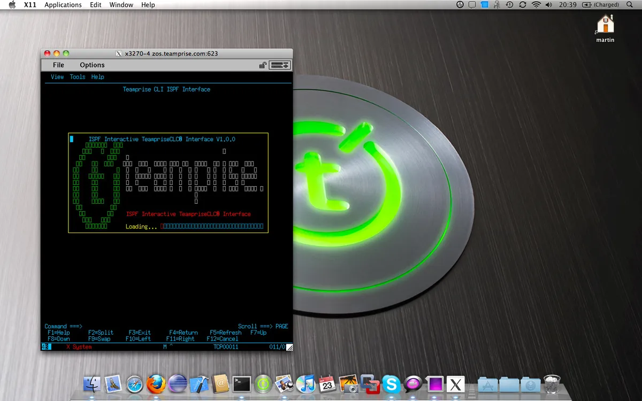Click the battery Charged status
The width and height of the screenshot is (642, 401).
click(600, 5)
